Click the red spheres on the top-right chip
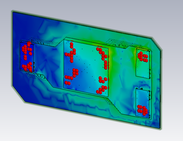This screenshot has width=183, height=141. (143, 57)
